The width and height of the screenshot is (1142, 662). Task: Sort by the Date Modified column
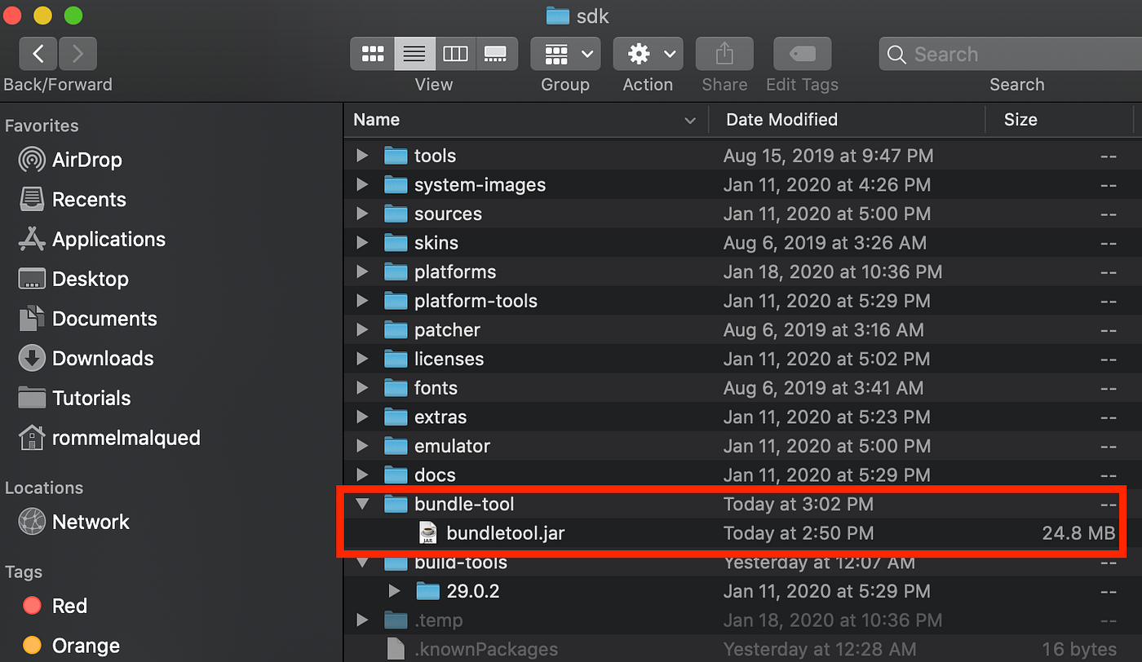(781, 119)
